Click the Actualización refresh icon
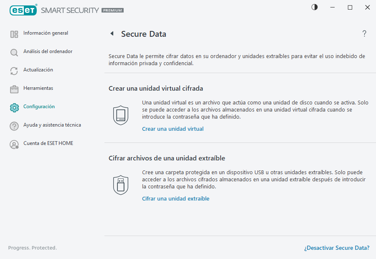 [14, 70]
